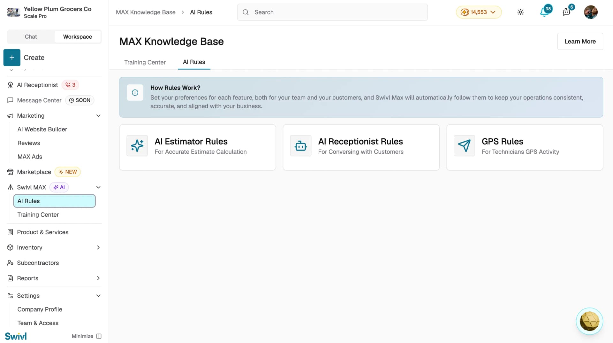
Task: Click the AI Receptionist missed calls badge
Action: click(70, 85)
